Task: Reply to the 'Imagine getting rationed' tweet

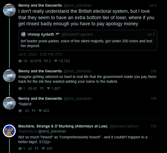Action: point(20,88)
